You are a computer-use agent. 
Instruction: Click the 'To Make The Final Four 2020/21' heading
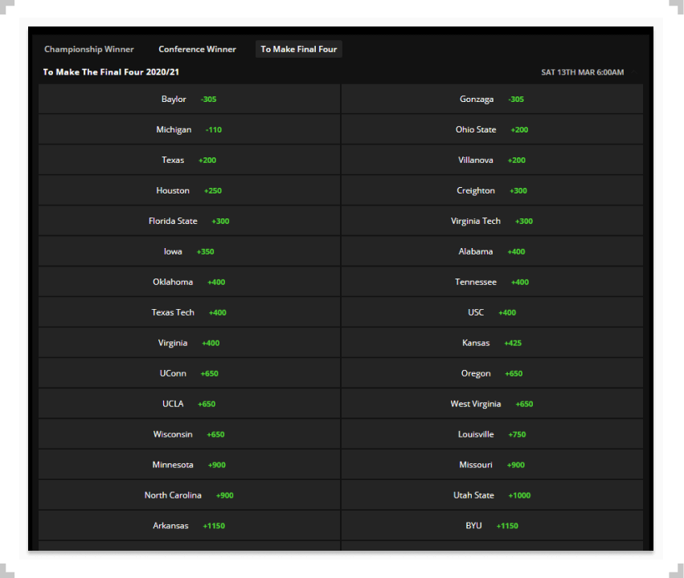coord(111,72)
